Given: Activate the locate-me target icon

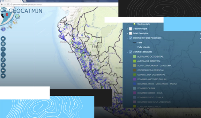Looking at the screenshot, I should point(3,44).
